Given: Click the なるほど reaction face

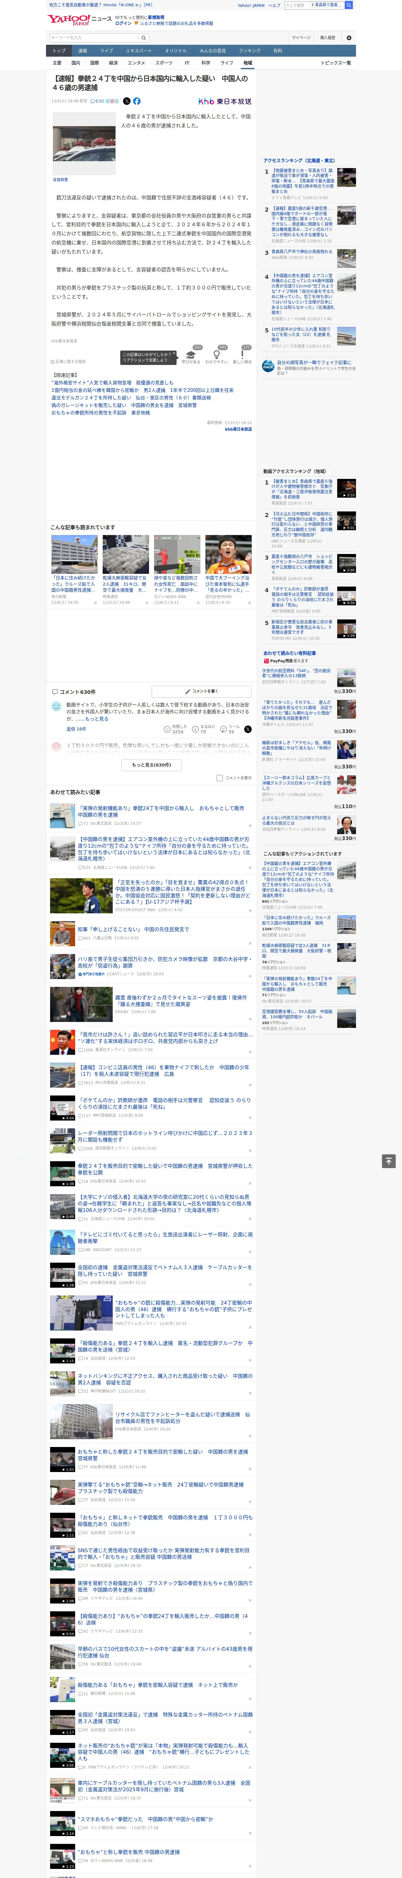Looking at the screenshot, I should pyautogui.click(x=196, y=729).
